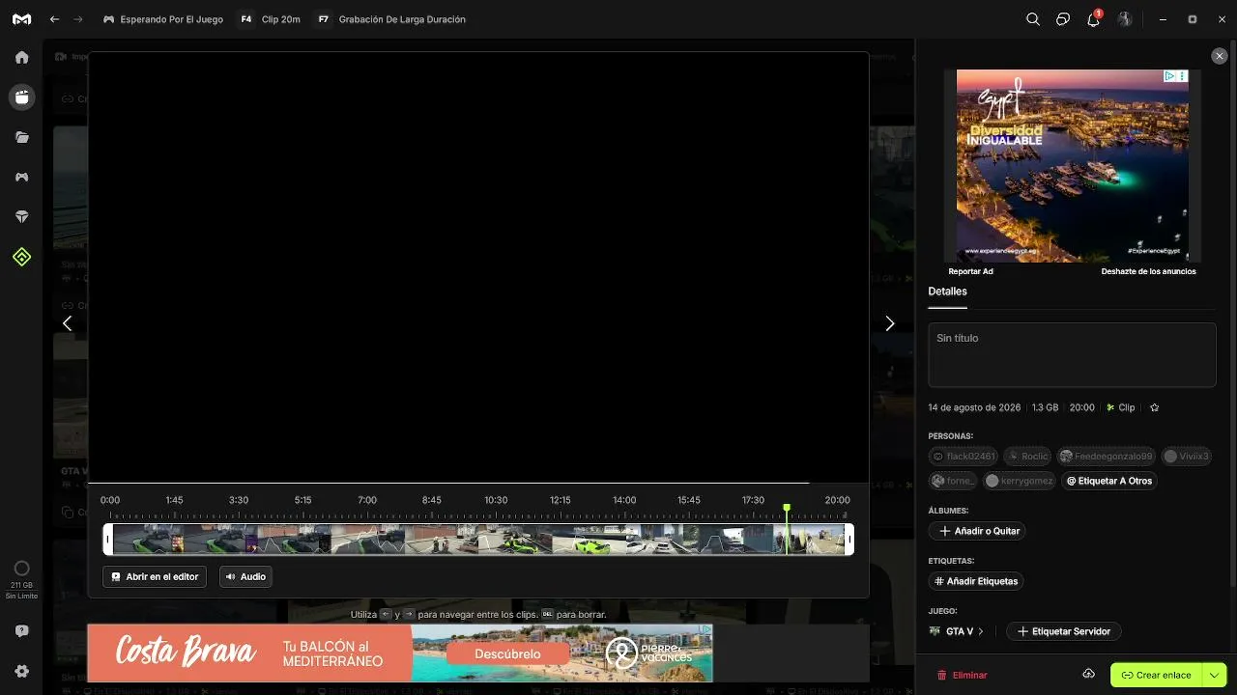This screenshot has width=1237, height=695.
Task: Click Descúbrelo on Costa Brava ad
Action: tap(507, 653)
